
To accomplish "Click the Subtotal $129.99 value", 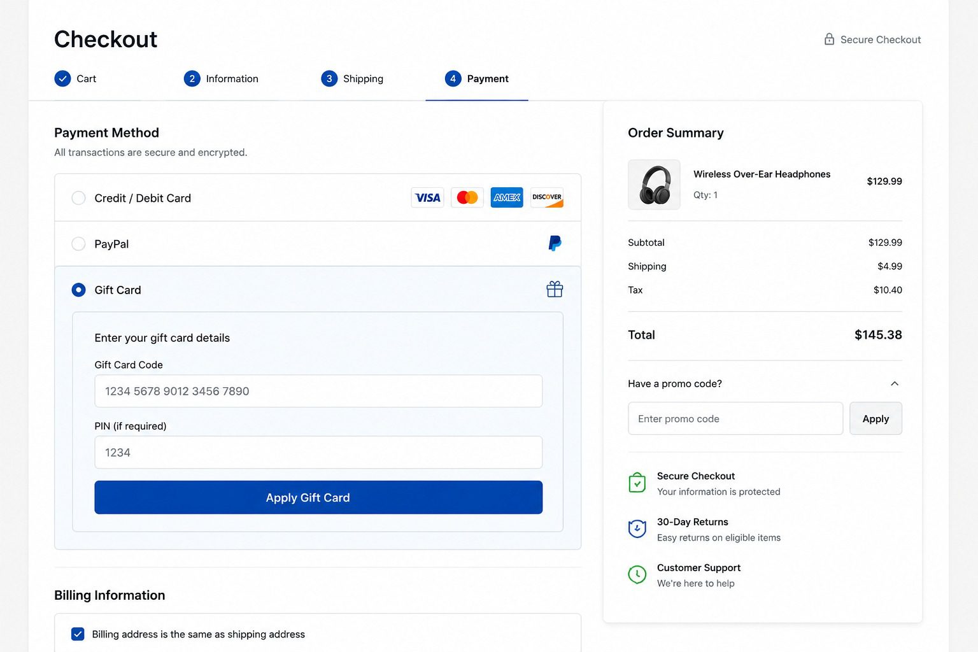I will (885, 243).
